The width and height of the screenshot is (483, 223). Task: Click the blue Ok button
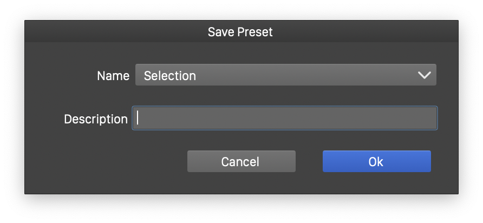(x=376, y=161)
